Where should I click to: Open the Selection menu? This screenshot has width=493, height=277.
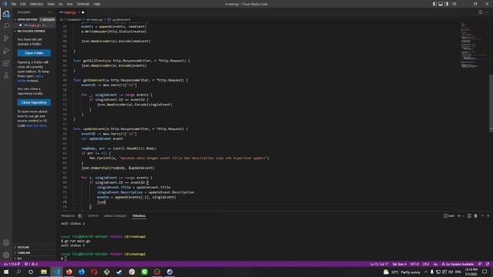pos(36,4)
